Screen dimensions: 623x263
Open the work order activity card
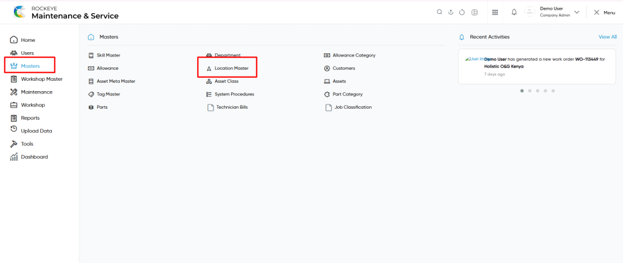click(x=537, y=67)
